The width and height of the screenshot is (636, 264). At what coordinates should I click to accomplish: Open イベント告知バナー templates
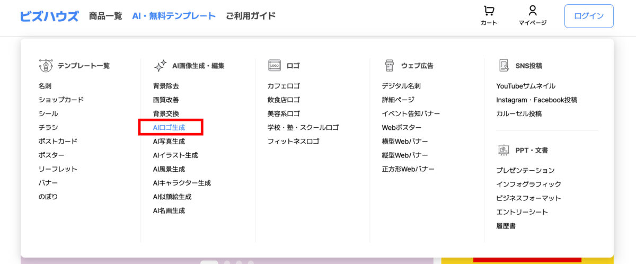tap(411, 113)
